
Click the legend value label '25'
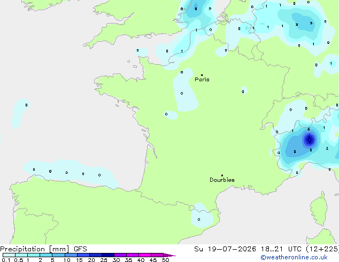coord(104,260)
